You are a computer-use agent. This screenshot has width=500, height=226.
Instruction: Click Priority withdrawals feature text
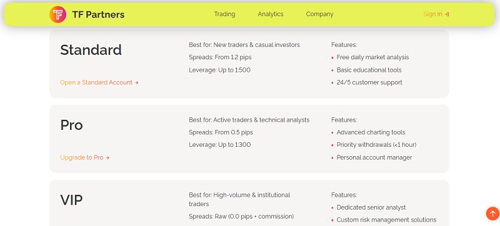pos(376,145)
